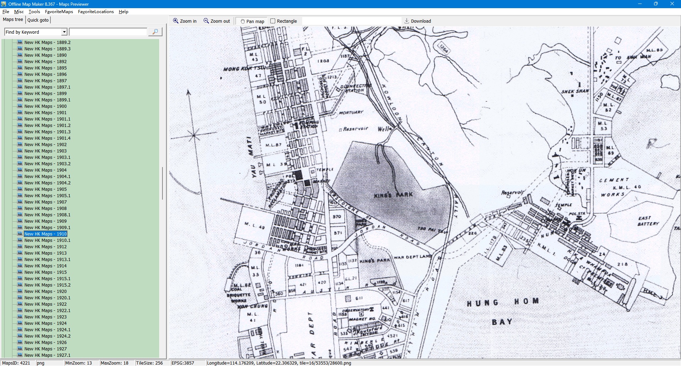681x366 pixels.
Task: Open the FavoriteMaps menu
Action: tap(59, 11)
